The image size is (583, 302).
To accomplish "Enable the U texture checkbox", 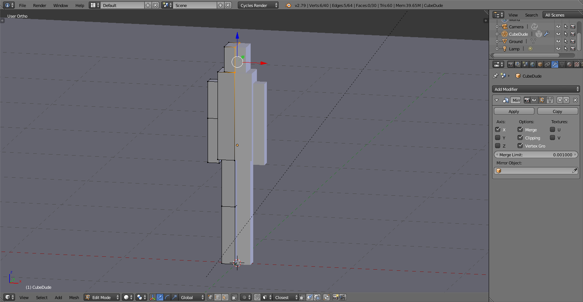I will (x=552, y=129).
